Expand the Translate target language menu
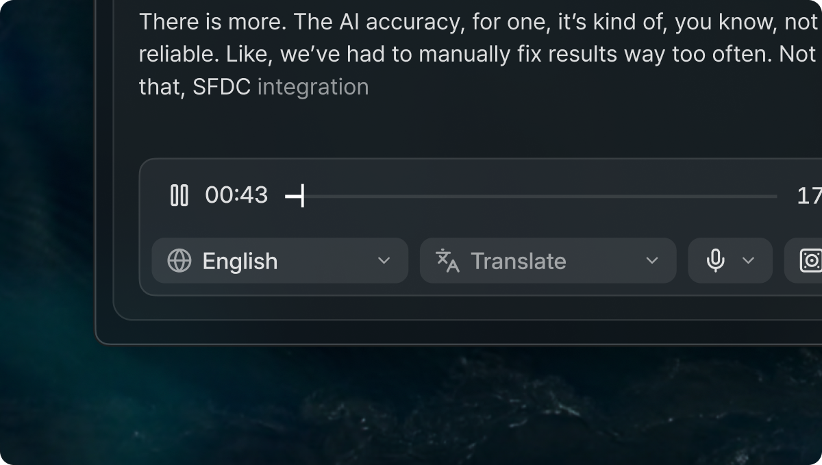The height and width of the screenshot is (465, 822). click(x=652, y=261)
